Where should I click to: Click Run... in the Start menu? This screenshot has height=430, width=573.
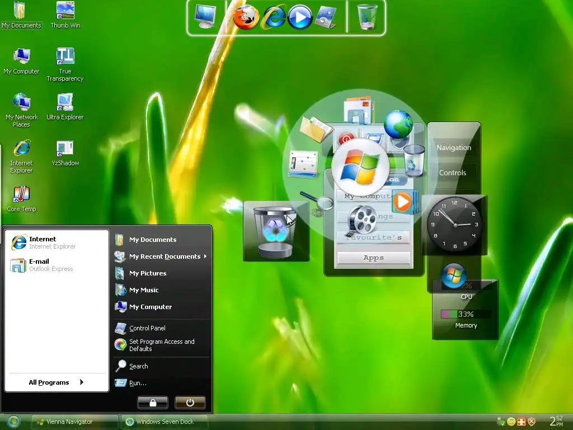[x=162, y=383]
